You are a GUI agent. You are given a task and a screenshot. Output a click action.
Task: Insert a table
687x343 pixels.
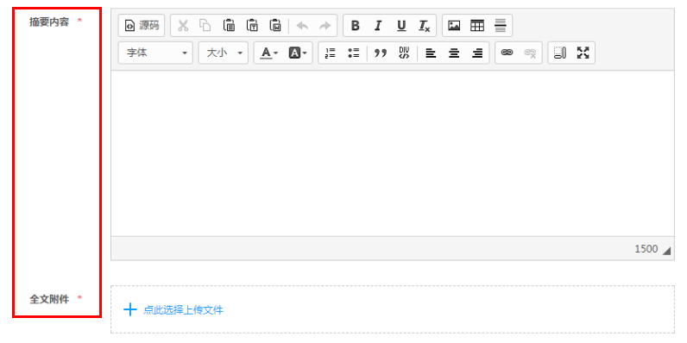click(x=477, y=26)
